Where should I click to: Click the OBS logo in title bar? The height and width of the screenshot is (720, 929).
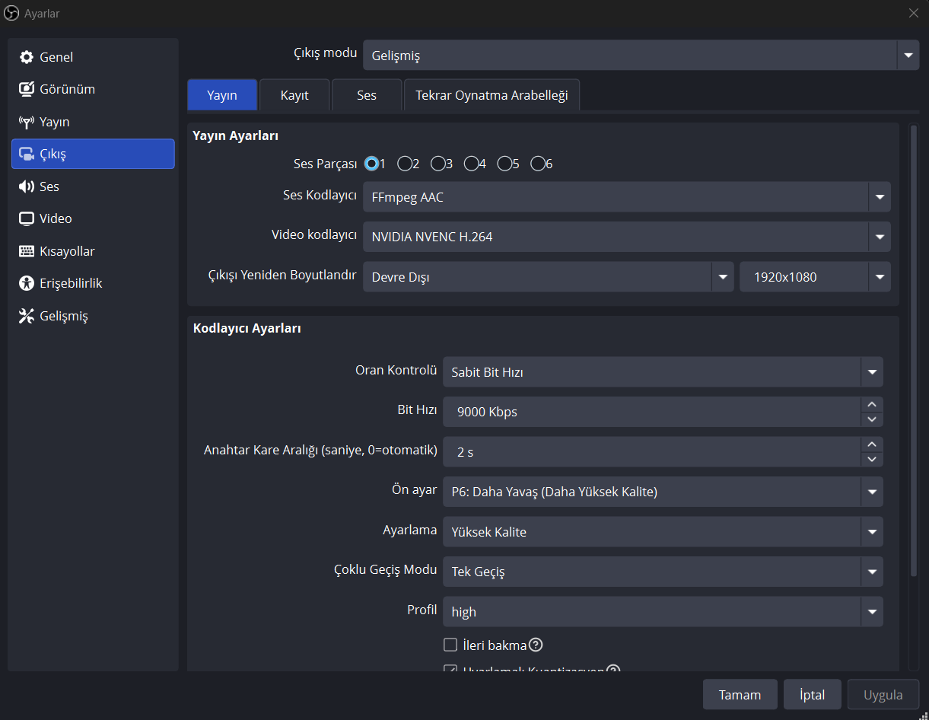pyautogui.click(x=11, y=13)
